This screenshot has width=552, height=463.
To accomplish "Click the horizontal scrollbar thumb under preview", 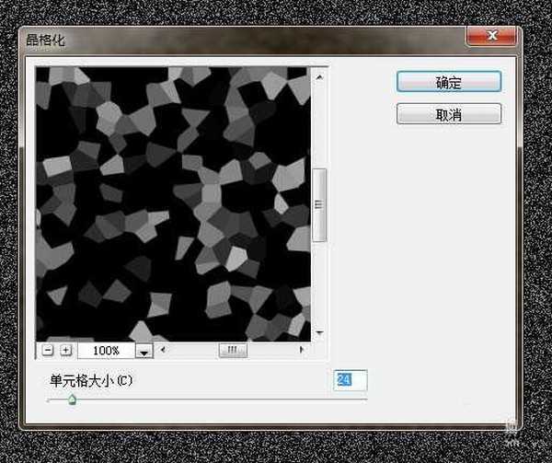I will click(232, 350).
